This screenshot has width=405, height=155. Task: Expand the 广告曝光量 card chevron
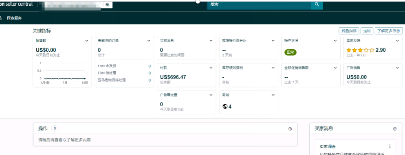click(211, 95)
